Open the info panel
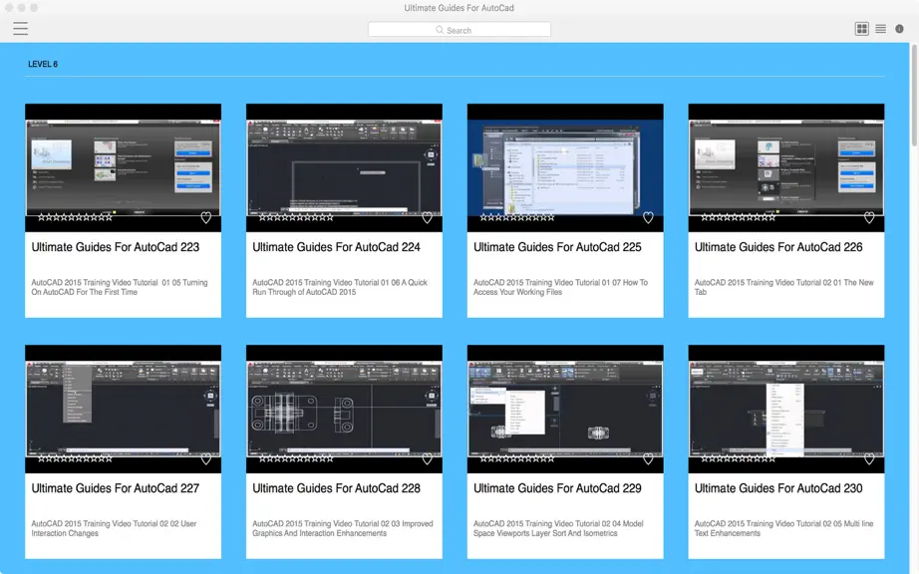Screen dimensions: 919x574 (899, 29)
